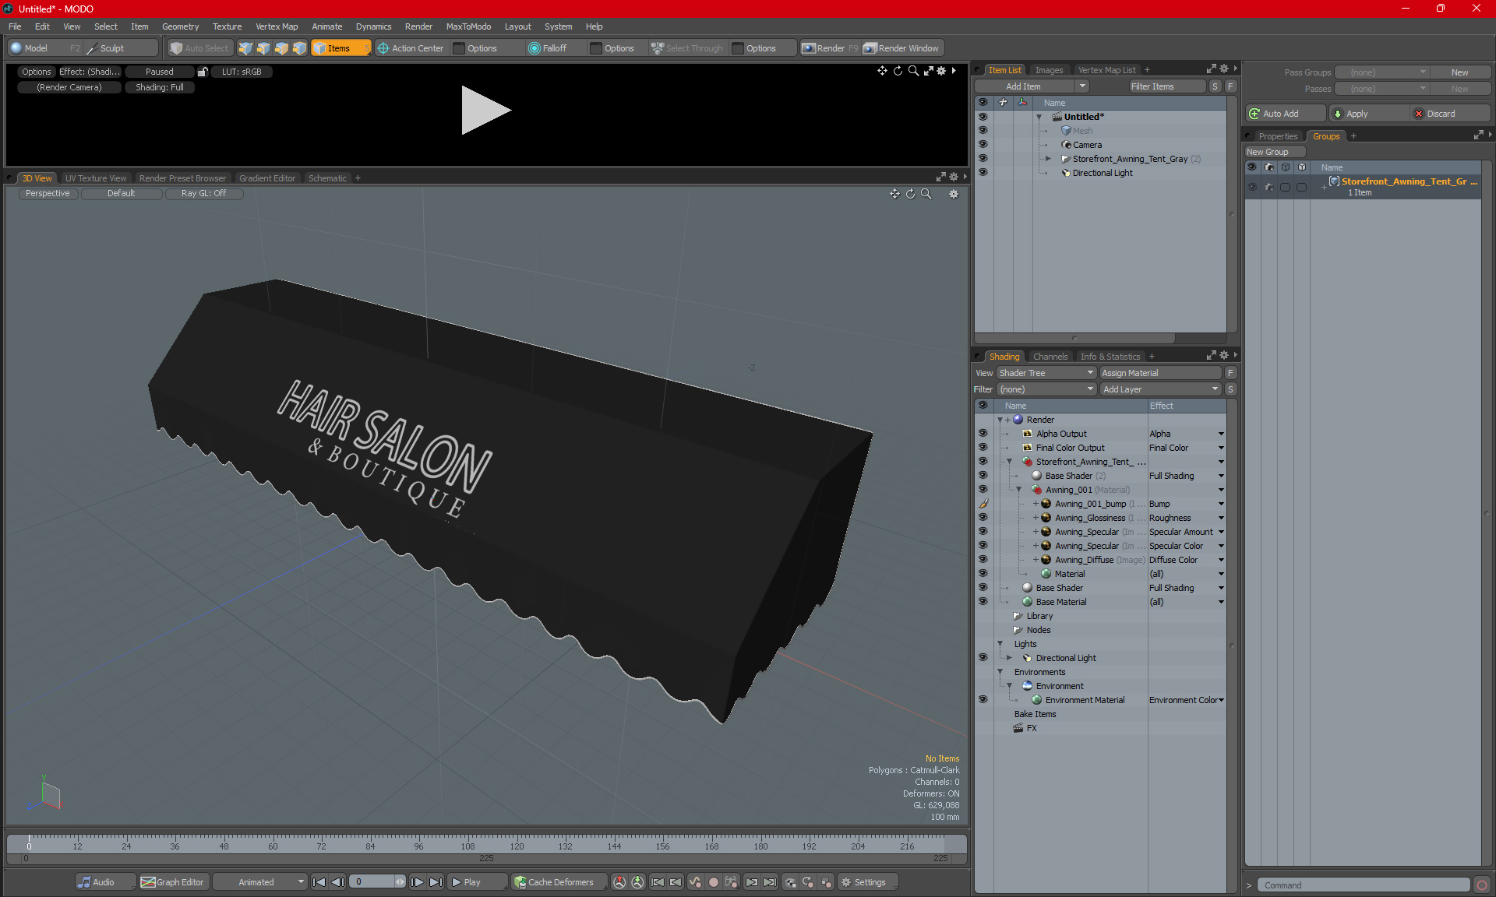Toggle Awning_Glossiness layer visibility
Image resolution: width=1496 pixels, height=897 pixels.
pos(983,518)
